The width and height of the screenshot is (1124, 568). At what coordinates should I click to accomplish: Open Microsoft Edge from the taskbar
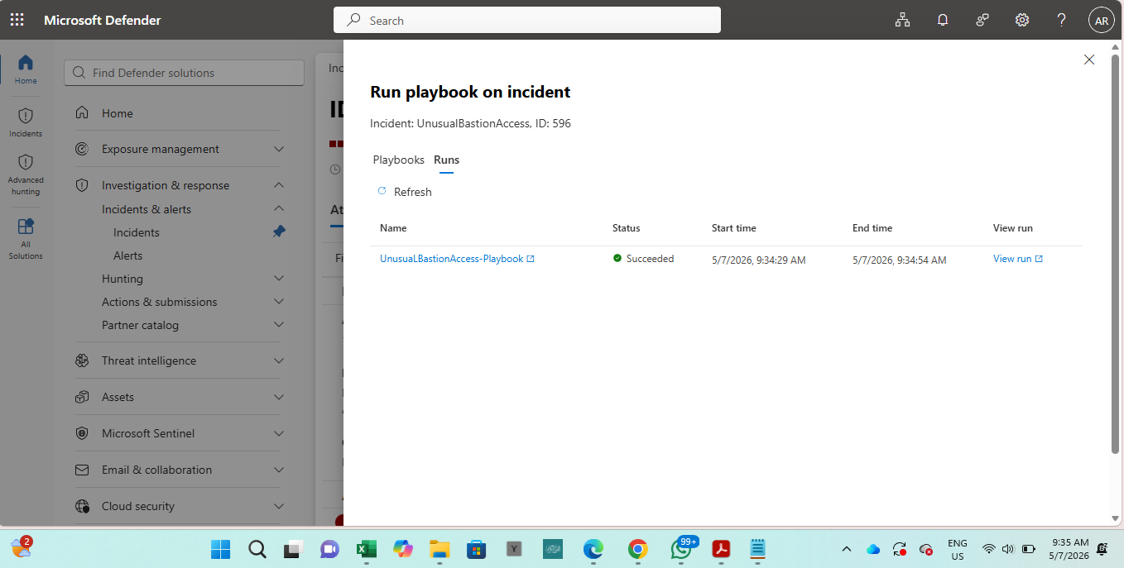pyautogui.click(x=593, y=549)
